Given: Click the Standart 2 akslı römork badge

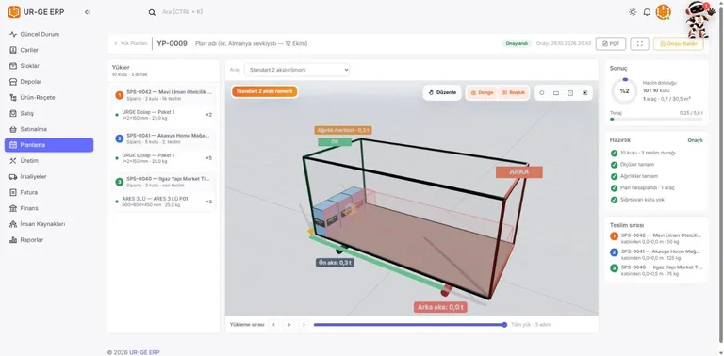Looking at the screenshot, I should pos(265,91).
